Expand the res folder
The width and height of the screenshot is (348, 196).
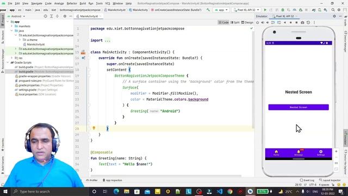pos(12,58)
